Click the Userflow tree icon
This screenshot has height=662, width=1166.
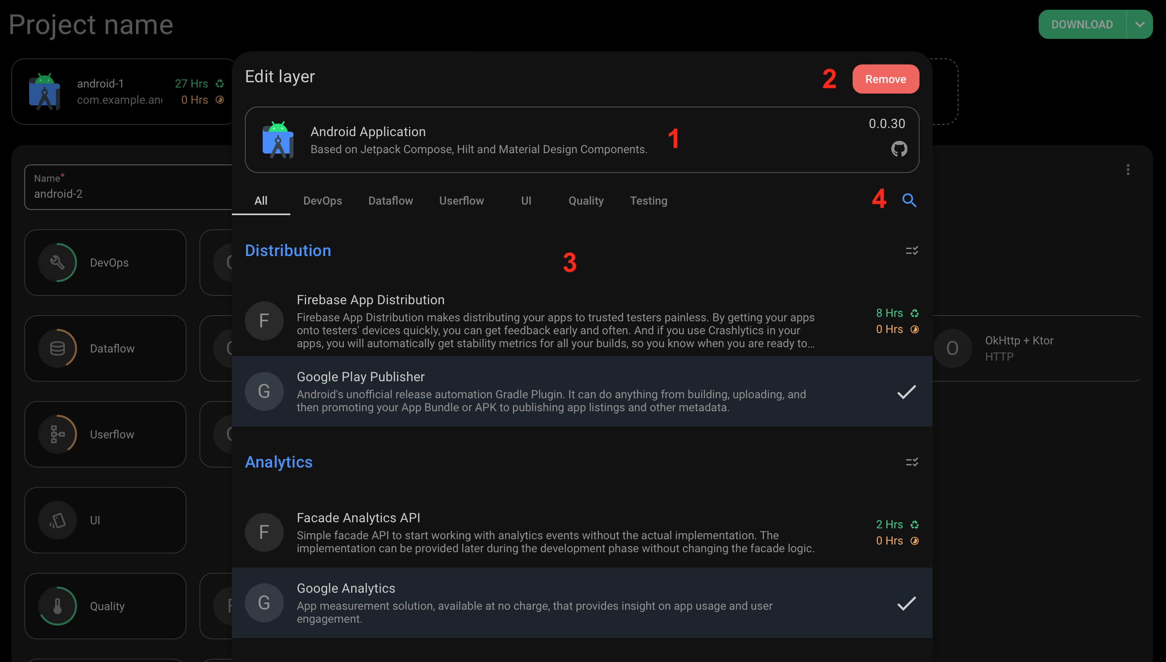point(57,434)
